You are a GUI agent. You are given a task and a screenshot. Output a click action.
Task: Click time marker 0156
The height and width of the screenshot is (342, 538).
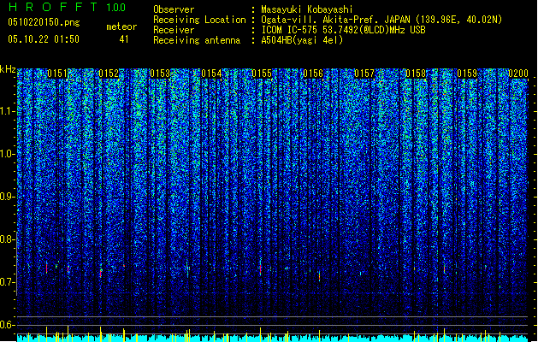click(x=313, y=74)
